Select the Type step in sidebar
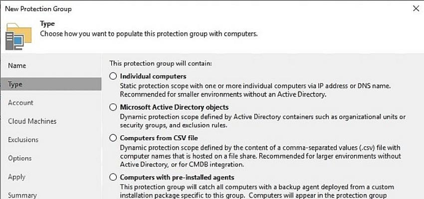This screenshot has height=199, width=424. (x=15, y=84)
